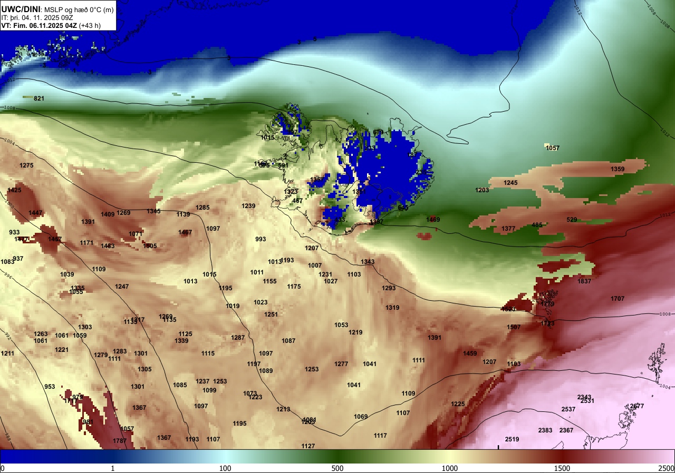The height and width of the screenshot is (473, 675).
Task: Click the height value 1175
Action: [294, 287]
